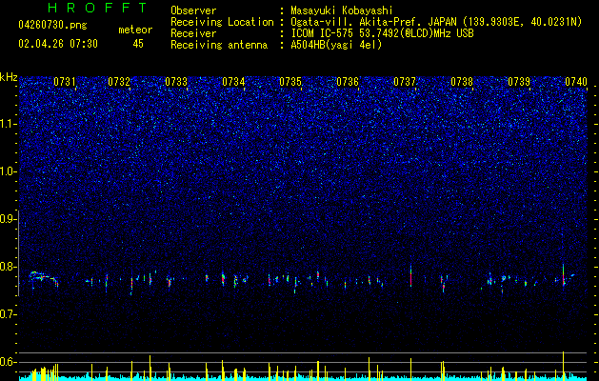
Task: Click the Receiving Location label
Action: click(x=222, y=22)
